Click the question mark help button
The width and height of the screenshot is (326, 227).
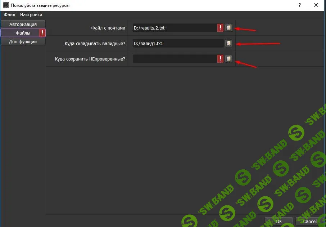click(x=300, y=5)
